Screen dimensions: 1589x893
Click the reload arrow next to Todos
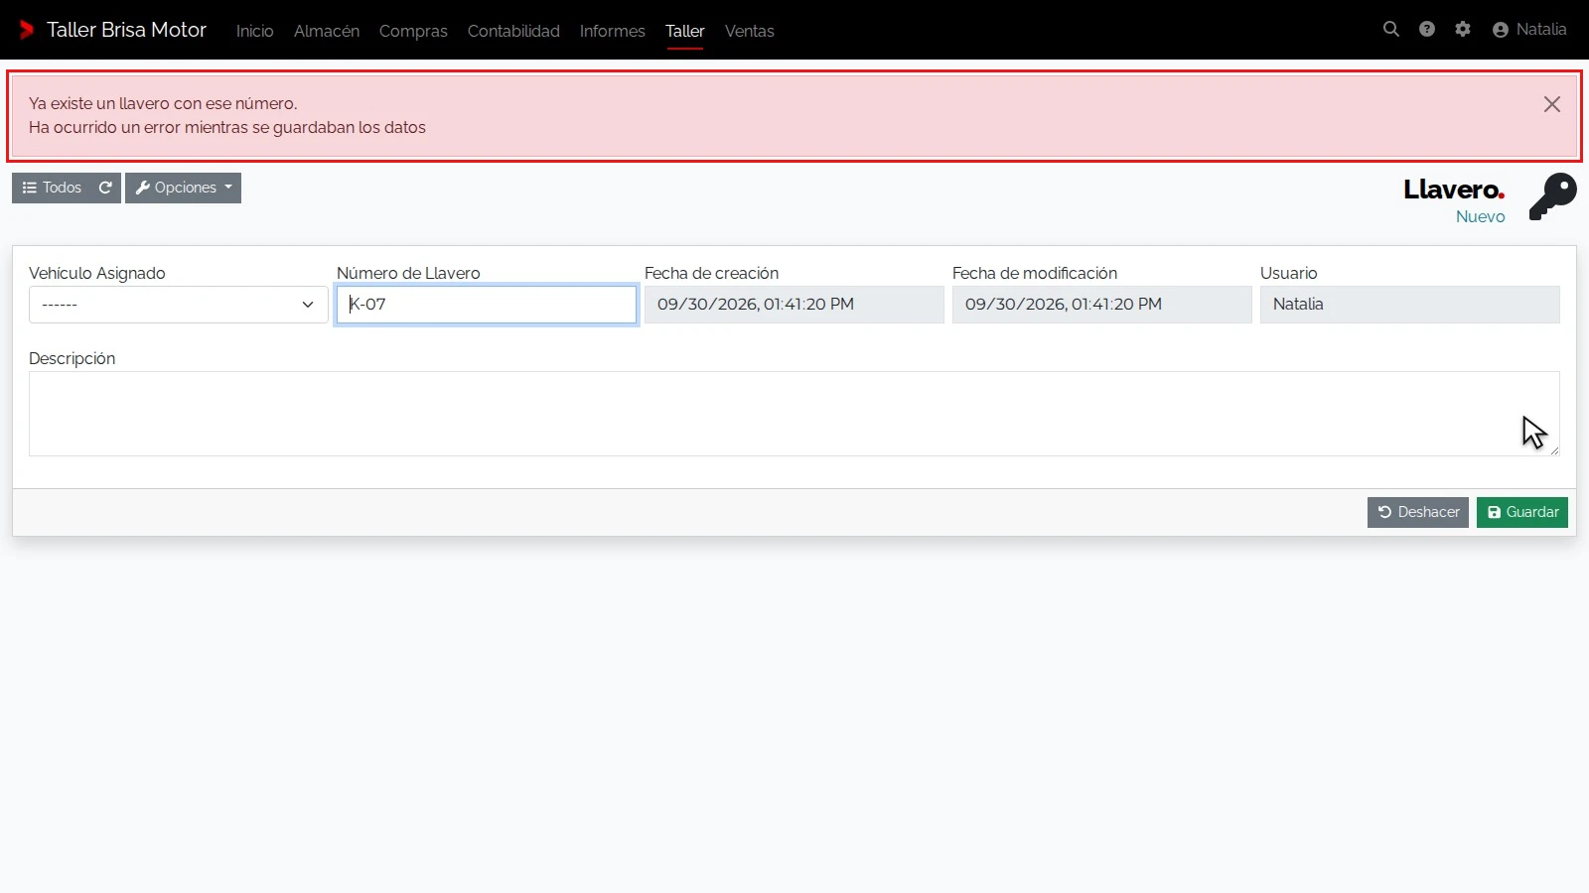(x=105, y=188)
